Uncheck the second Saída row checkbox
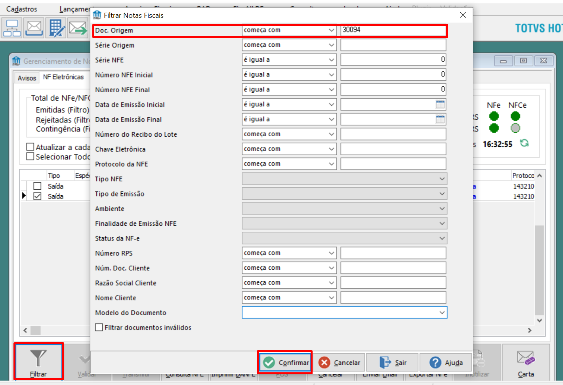563x385 pixels. pyautogui.click(x=37, y=196)
